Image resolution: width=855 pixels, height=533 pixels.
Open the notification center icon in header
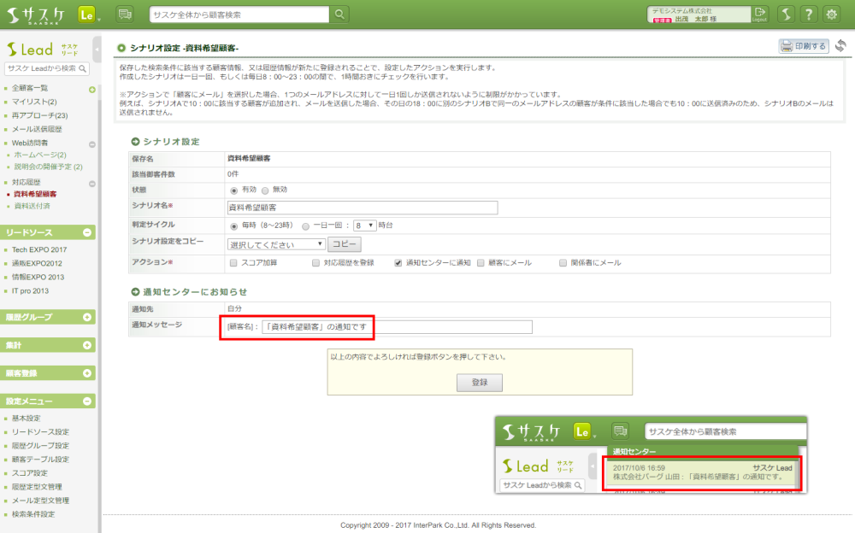[x=125, y=15]
